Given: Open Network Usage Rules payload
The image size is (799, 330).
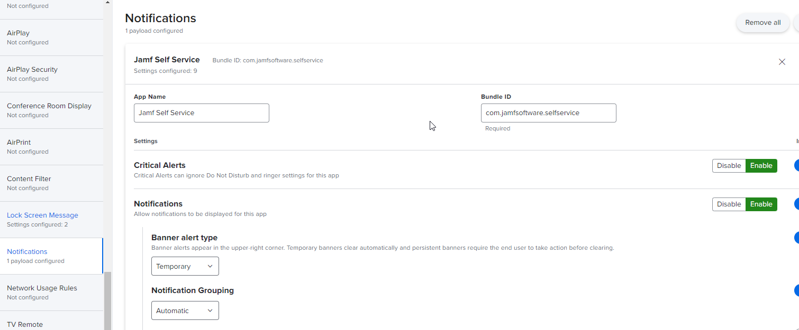Looking at the screenshot, I should point(51,293).
